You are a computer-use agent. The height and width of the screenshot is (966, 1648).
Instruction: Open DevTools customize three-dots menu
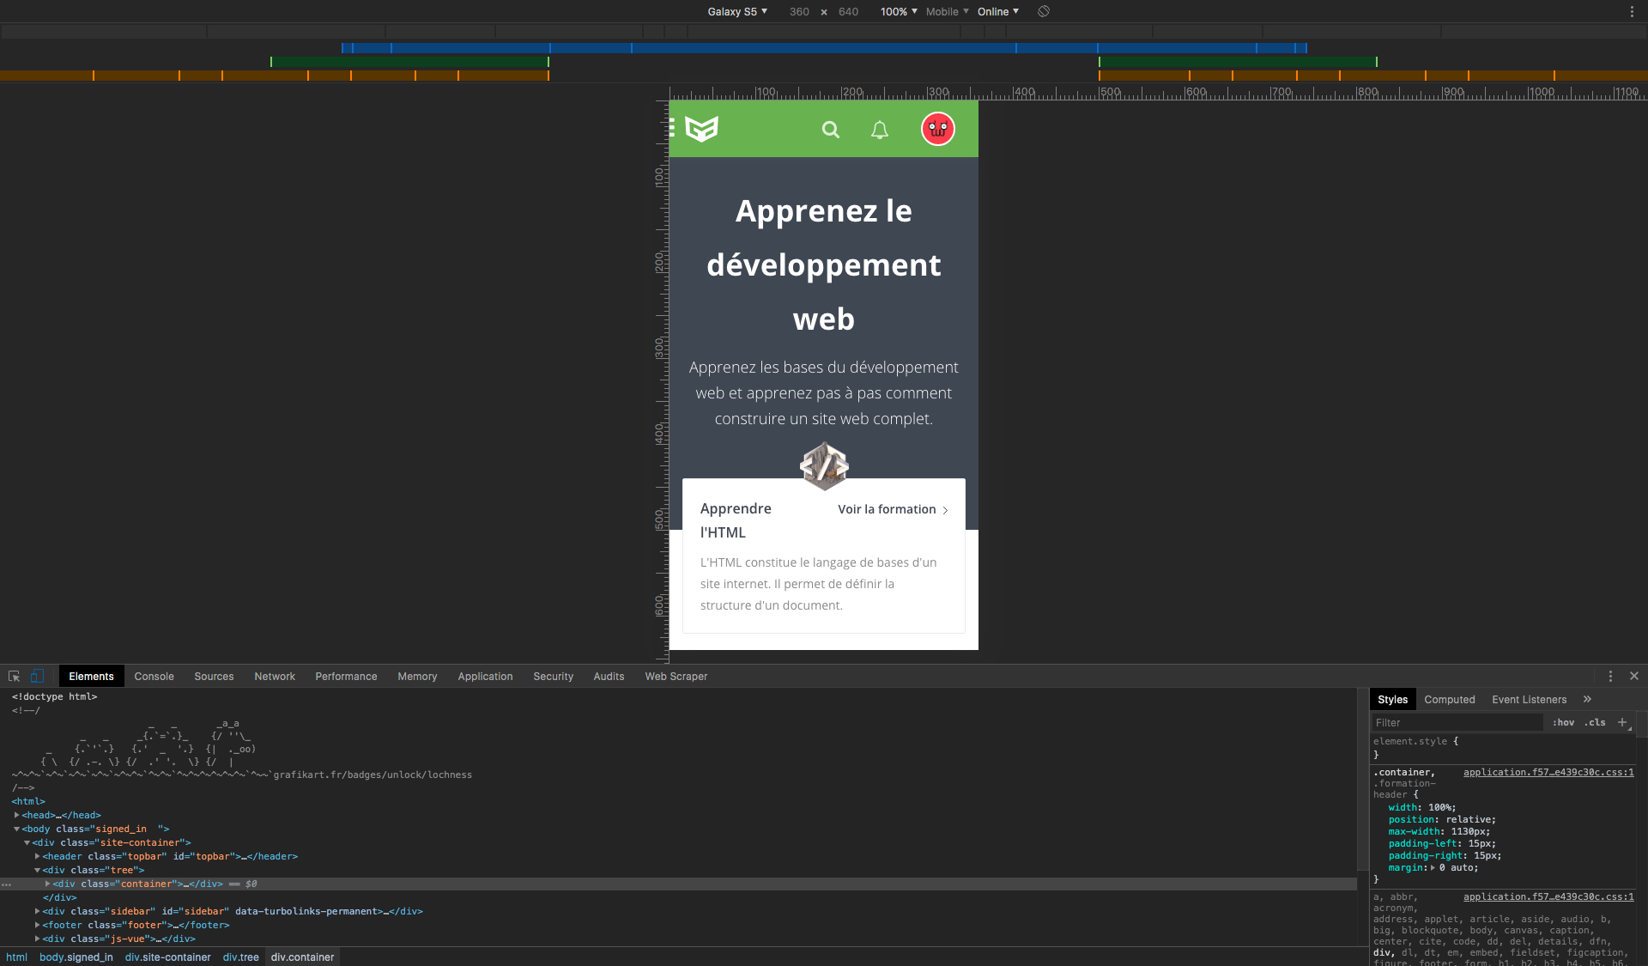tap(1610, 677)
